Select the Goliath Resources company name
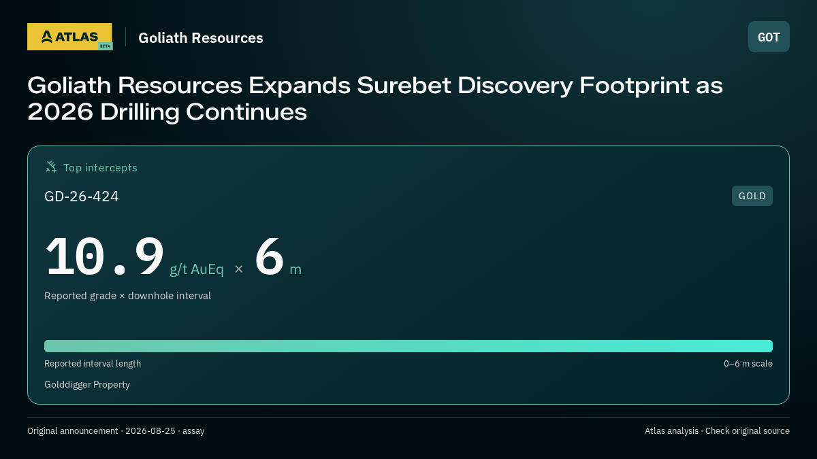817x459 pixels. (201, 38)
